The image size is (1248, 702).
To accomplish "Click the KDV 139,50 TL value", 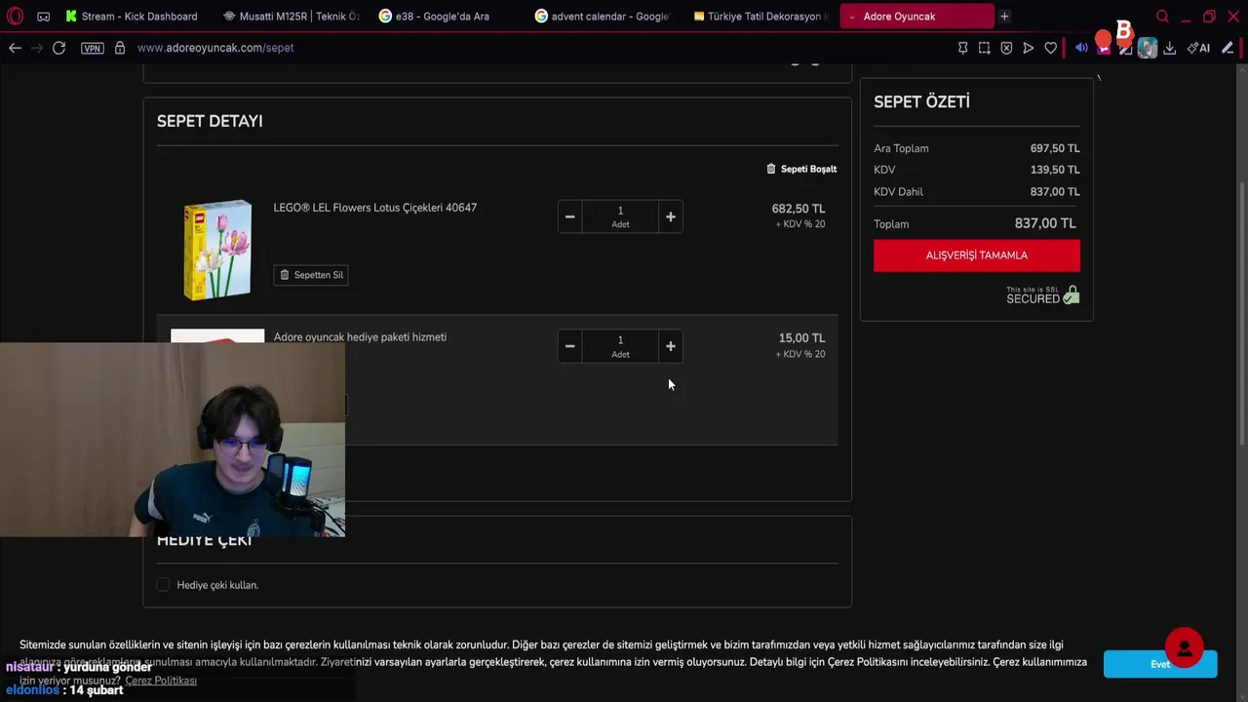I will (1055, 170).
